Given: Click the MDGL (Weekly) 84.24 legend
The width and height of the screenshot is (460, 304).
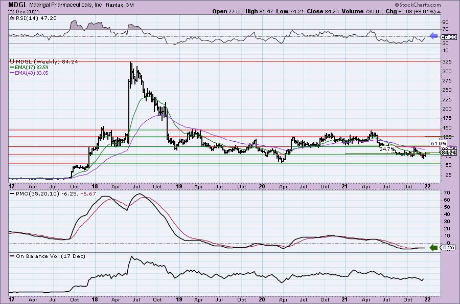Looking at the screenshot, I should pos(47,62).
